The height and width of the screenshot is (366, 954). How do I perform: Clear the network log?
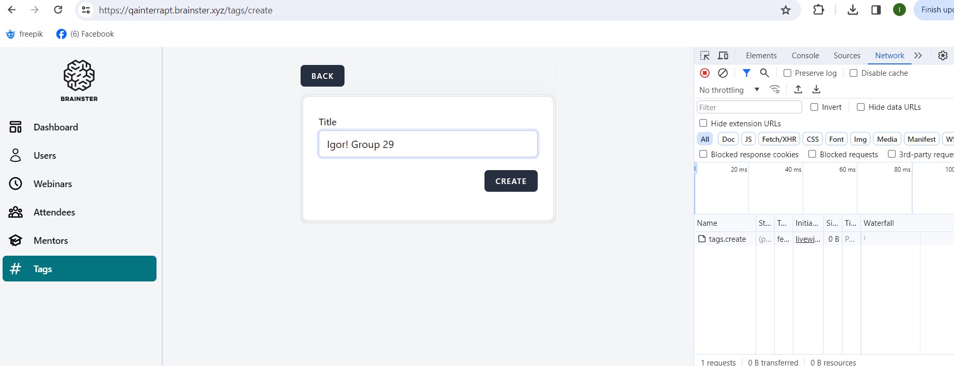(723, 73)
